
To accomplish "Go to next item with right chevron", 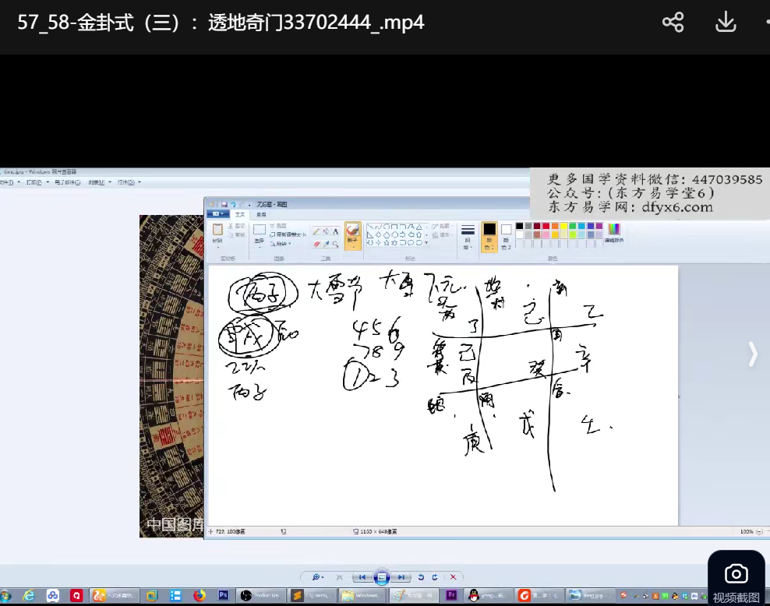I will tap(752, 354).
